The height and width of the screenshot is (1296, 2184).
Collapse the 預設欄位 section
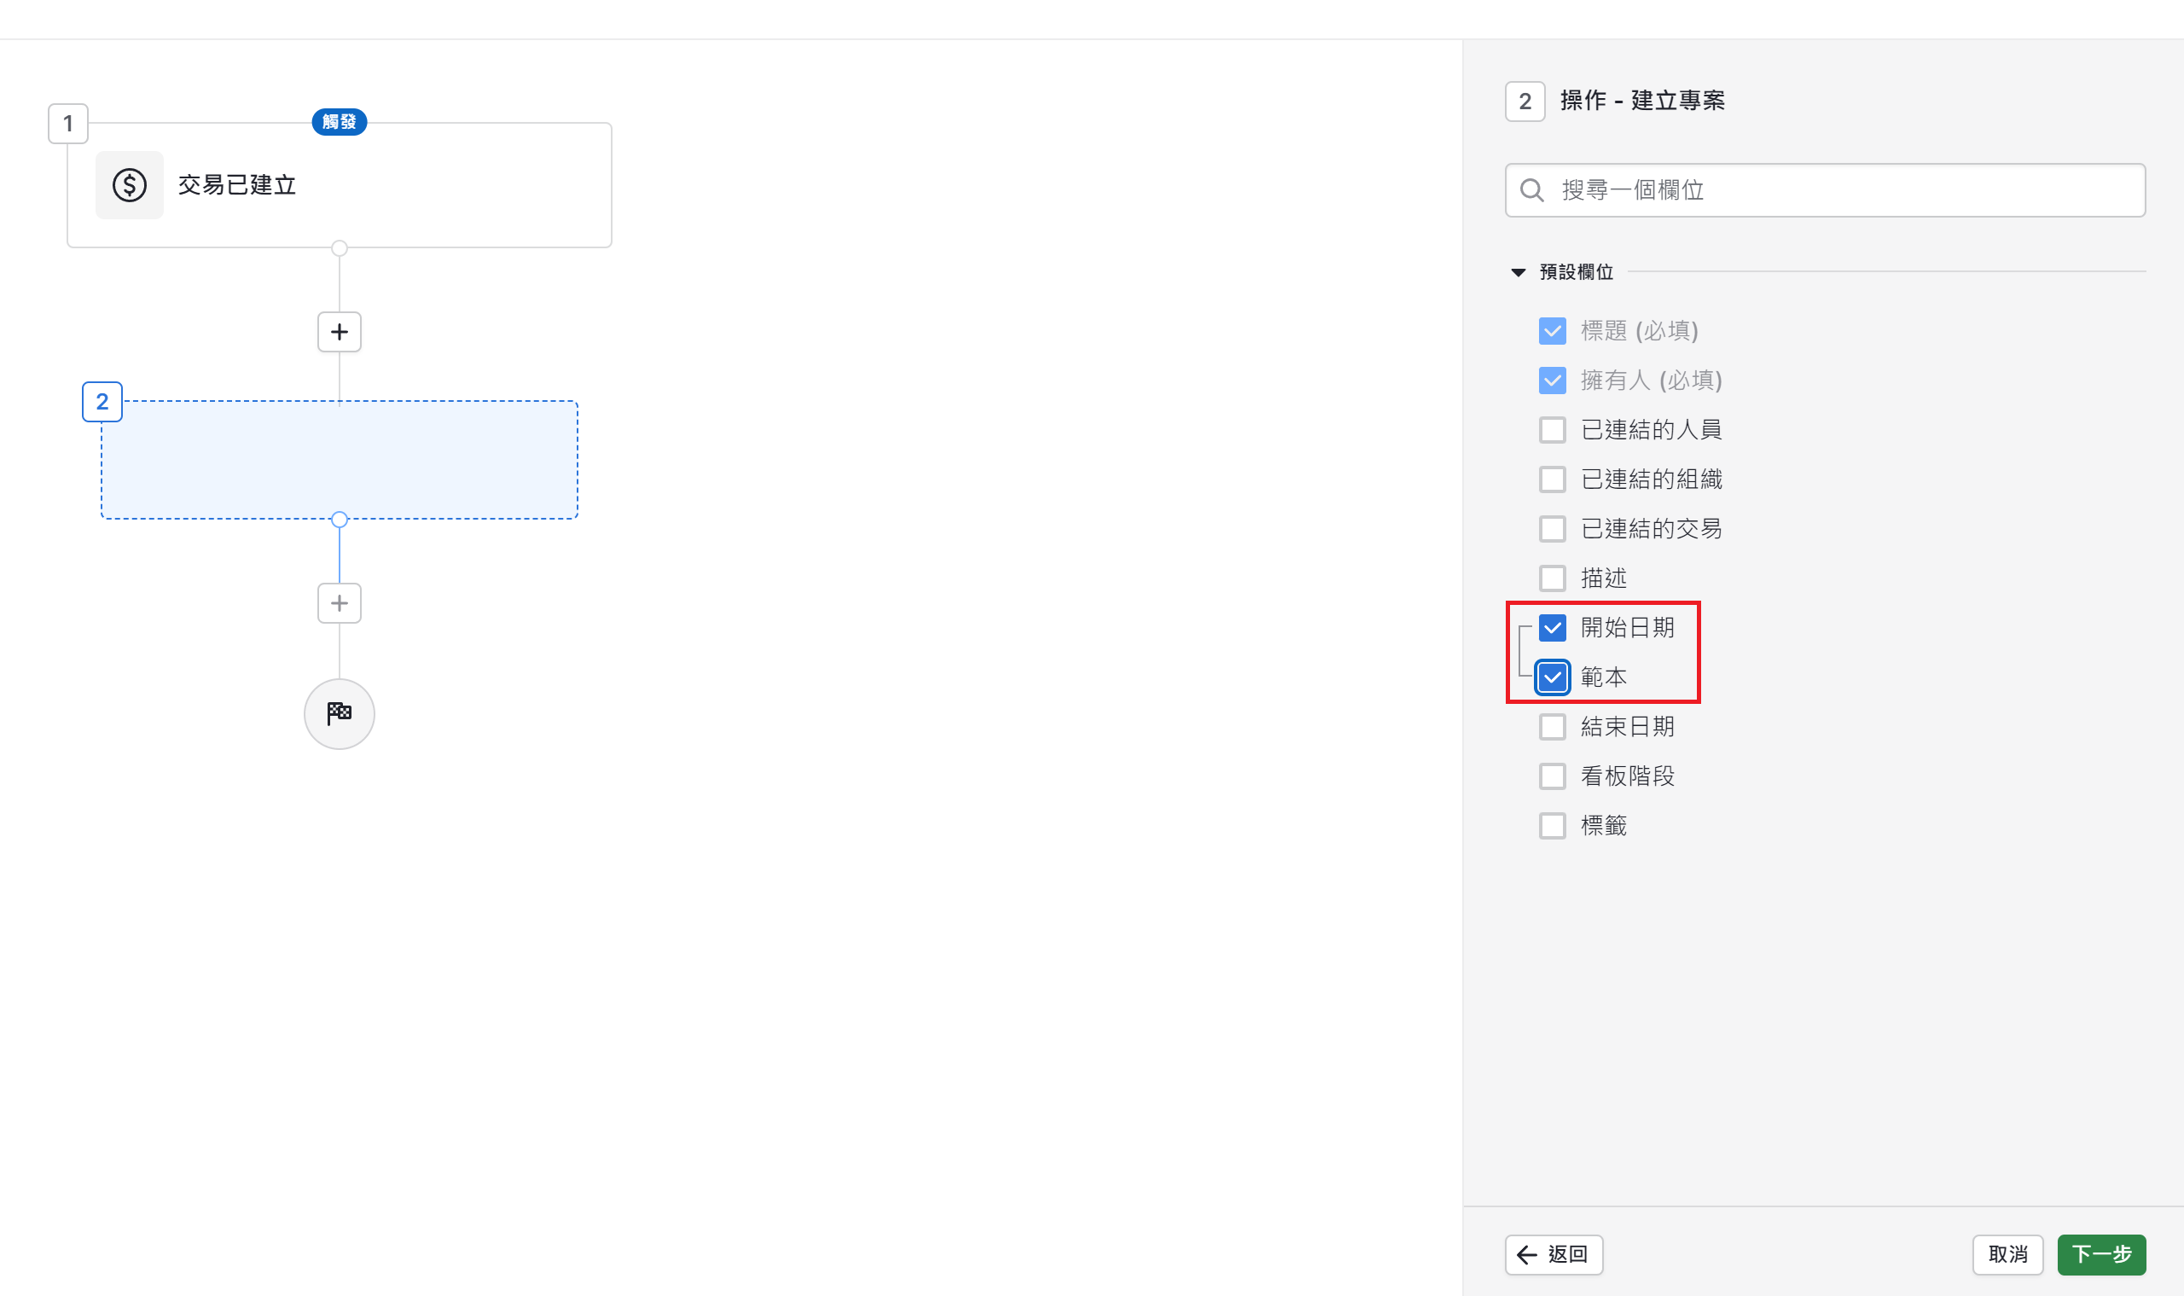pyautogui.click(x=1519, y=272)
